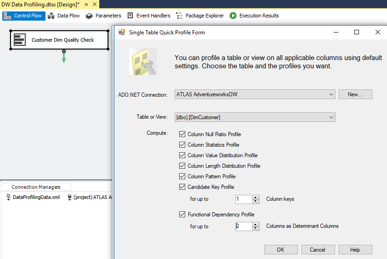Click the OK button
This screenshot has width=387, height=259.
tap(281, 250)
